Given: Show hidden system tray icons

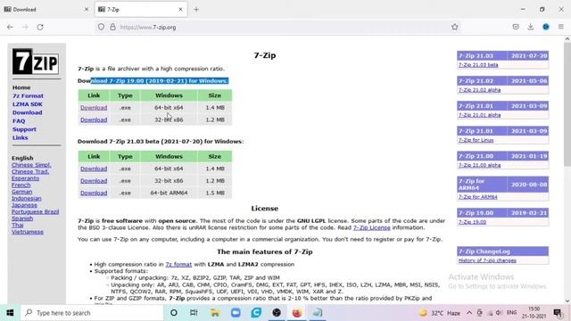Looking at the screenshot, I should coord(469,313).
